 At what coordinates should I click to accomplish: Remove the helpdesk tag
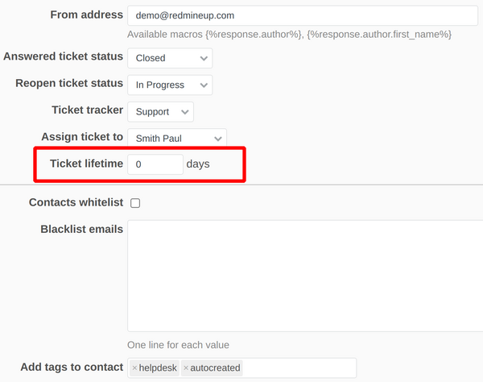pos(134,368)
